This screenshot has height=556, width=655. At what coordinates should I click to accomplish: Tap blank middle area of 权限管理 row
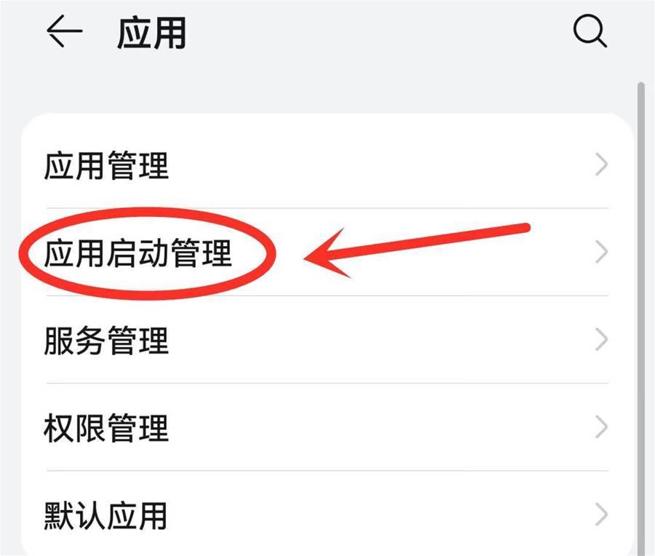pos(376,427)
